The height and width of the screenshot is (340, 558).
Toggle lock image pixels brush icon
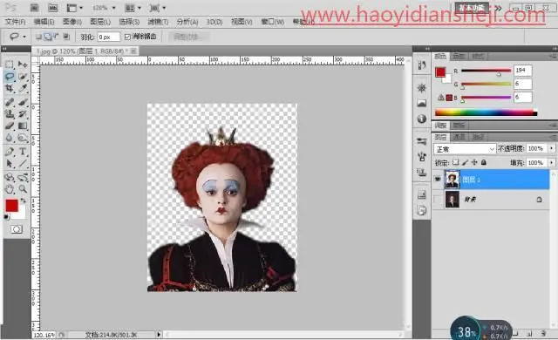pyautogui.click(x=465, y=162)
